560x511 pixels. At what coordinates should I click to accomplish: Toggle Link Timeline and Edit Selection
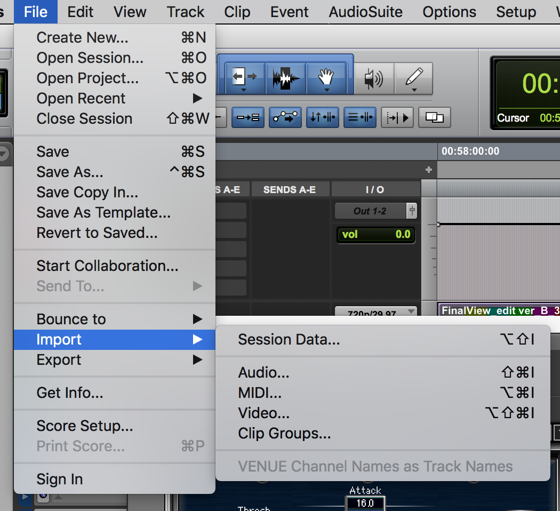point(323,117)
